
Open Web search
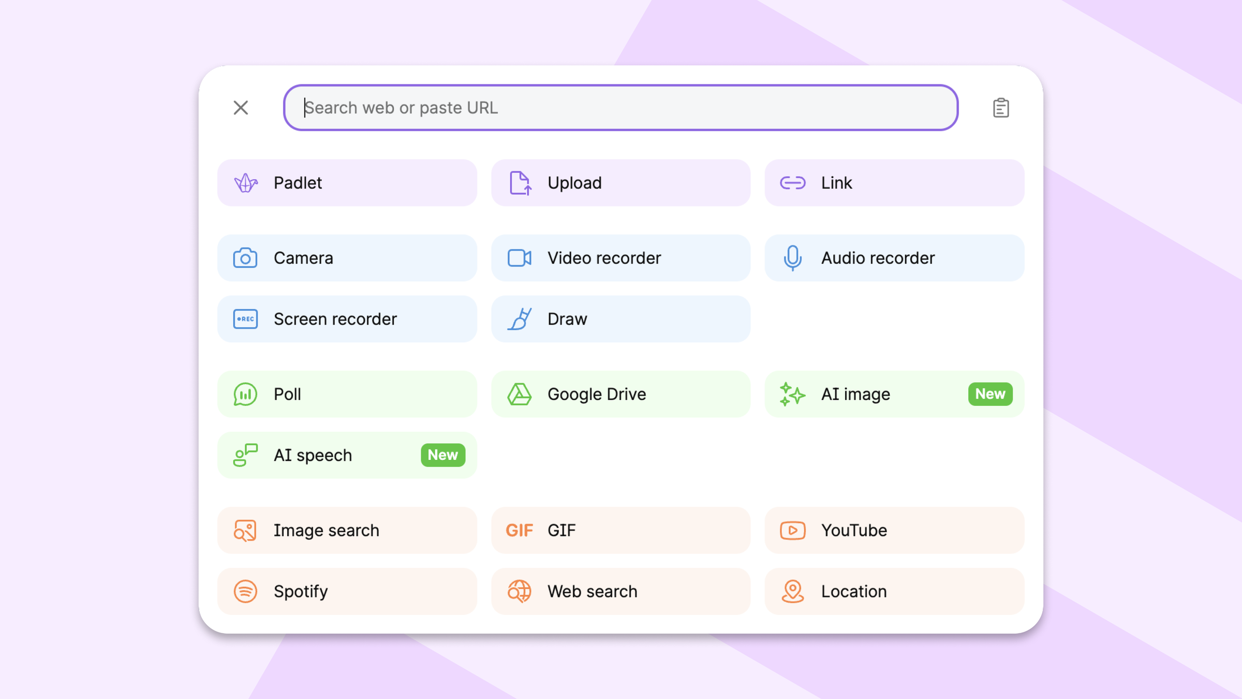point(620,591)
